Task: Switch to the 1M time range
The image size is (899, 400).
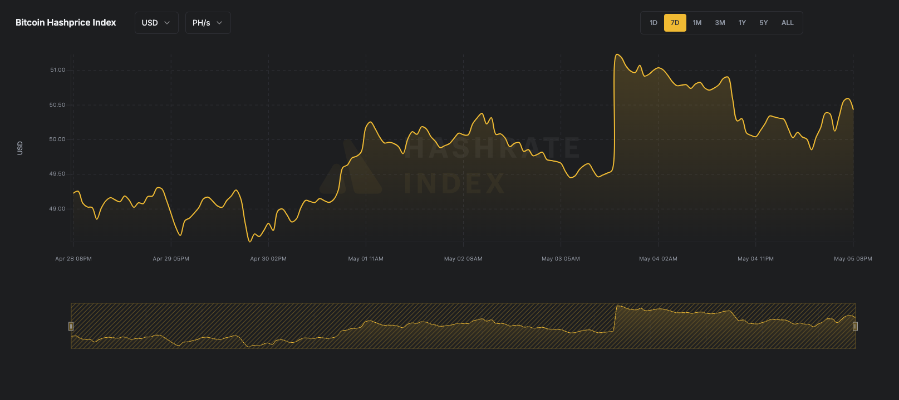Action: coord(697,23)
